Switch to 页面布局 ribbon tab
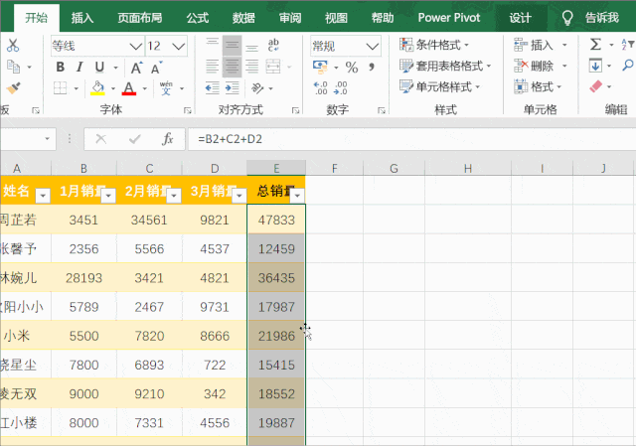Viewport: 636px width, 446px height. (140, 18)
